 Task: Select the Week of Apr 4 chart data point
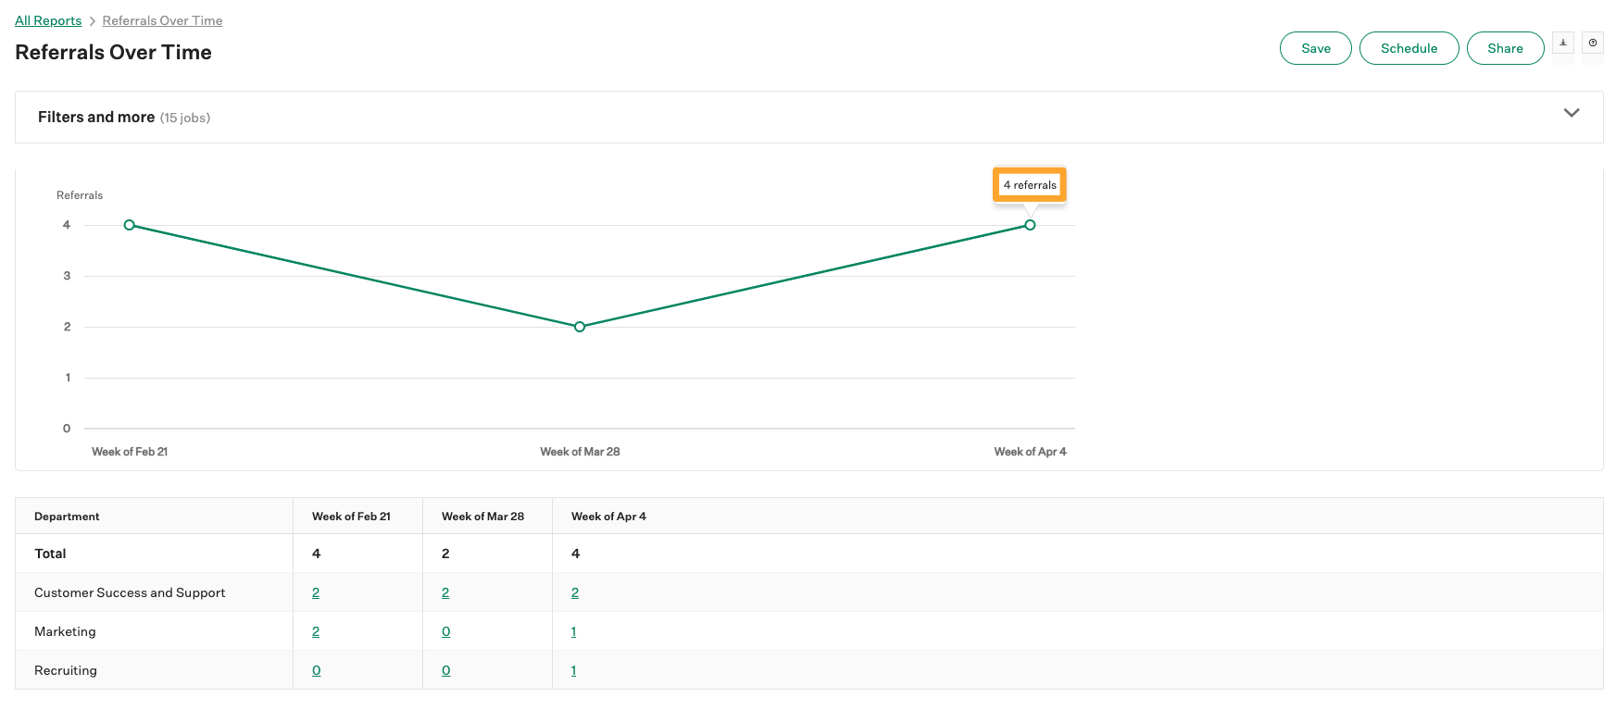coord(1030,225)
